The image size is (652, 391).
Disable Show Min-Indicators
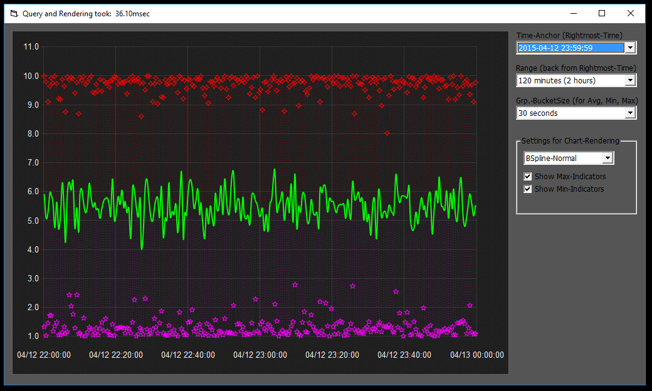[527, 189]
